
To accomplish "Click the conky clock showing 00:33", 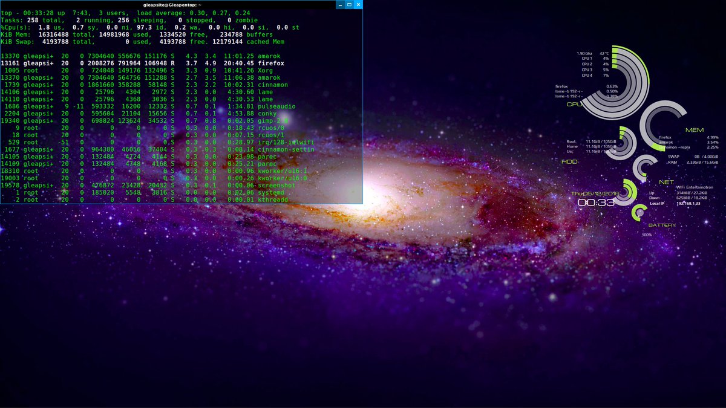I will [x=596, y=202].
